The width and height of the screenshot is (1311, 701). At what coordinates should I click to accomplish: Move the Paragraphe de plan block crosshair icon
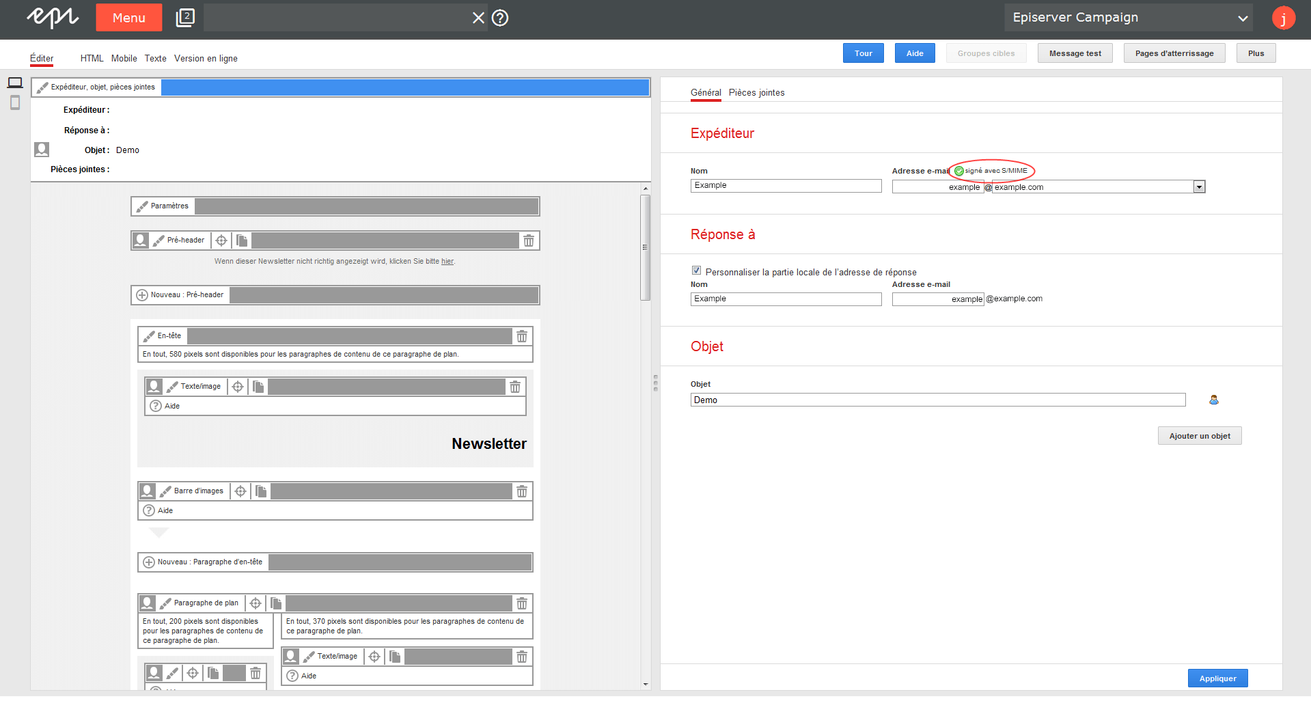tap(256, 603)
